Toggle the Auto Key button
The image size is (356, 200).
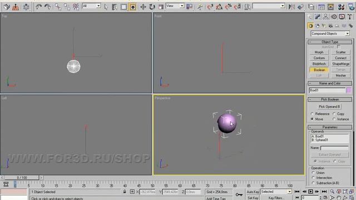click(x=253, y=192)
